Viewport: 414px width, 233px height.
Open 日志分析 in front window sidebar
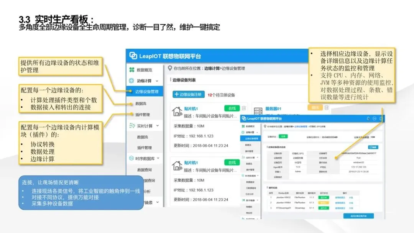coord(250,194)
